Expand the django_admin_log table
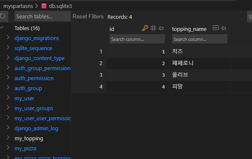The width and height of the screenshot is (252, 159). (8, 128)
